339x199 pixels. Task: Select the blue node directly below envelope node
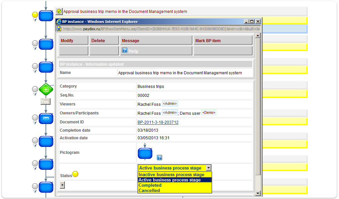(x=46, y=141)
